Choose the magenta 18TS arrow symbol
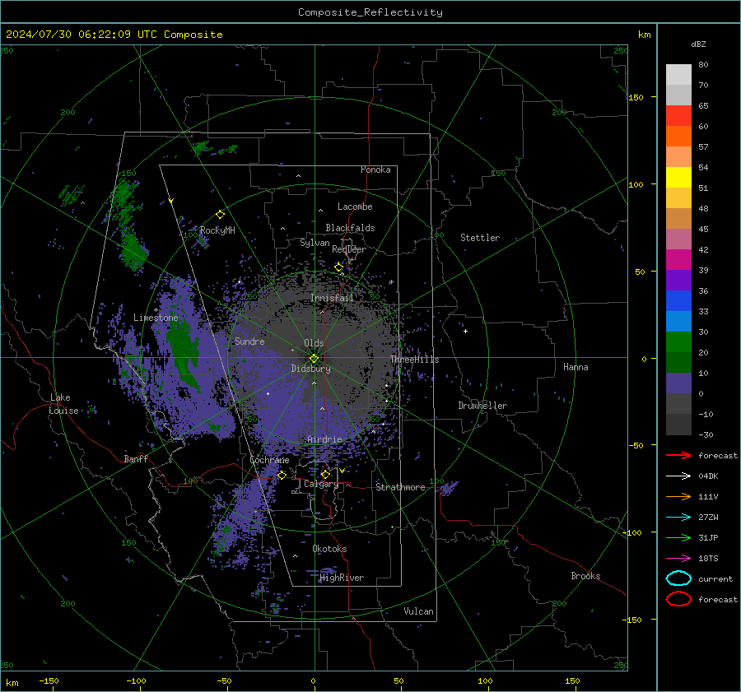Image resolution: width=741 pixels, height=692 pixels. (678, 559)
